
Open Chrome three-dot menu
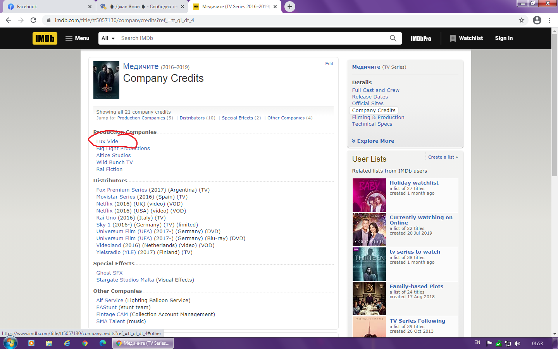pyautogui.click(x=549, y=20)
